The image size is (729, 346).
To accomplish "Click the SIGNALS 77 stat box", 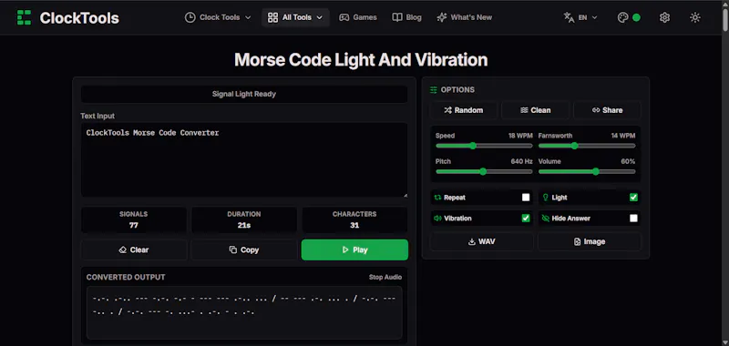I will pyautogui.click(x=134, y=219).
